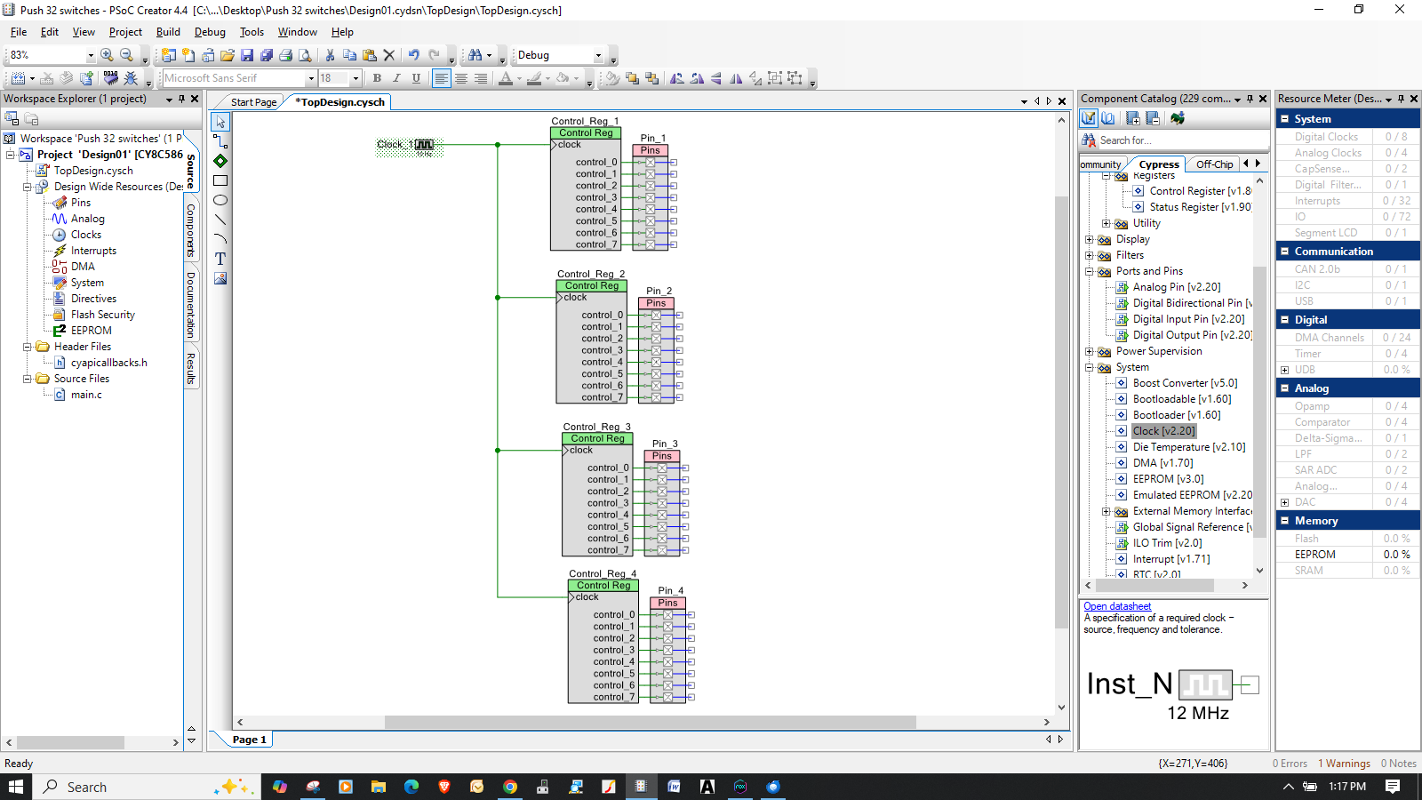Open the font name dropdown
This screenshot has width=1422, height=800.
(x=311, y=78)
